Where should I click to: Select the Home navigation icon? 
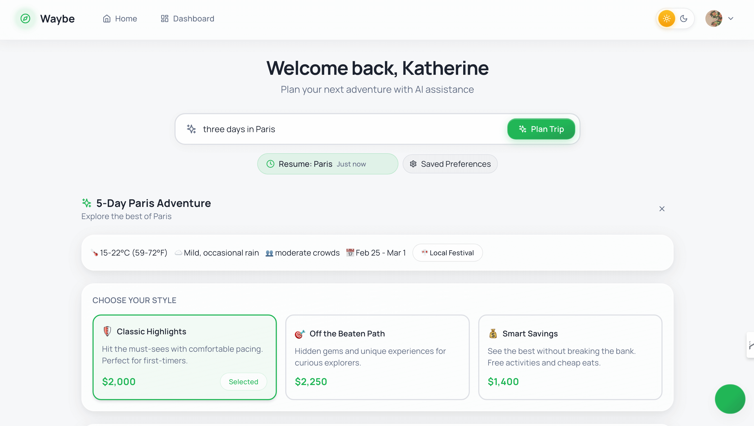coord(107,18)
